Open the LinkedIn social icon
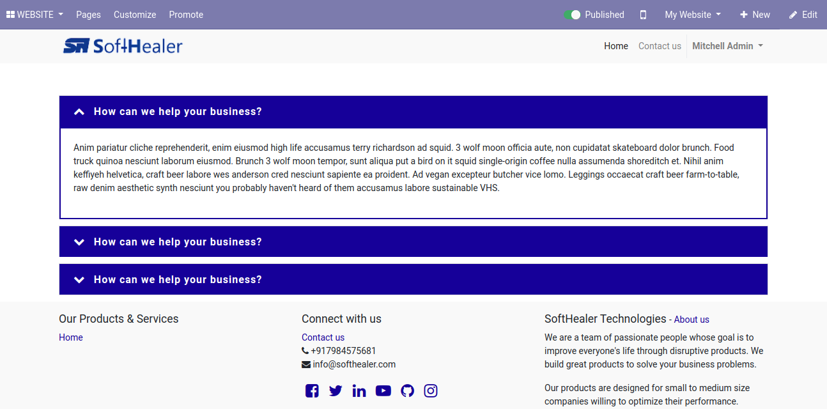Screen dimensions: 827x409 pyautogui.click(x=359, y=390)
